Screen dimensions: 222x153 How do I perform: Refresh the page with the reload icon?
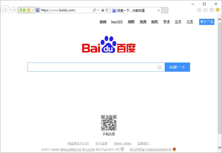point(107,10)
